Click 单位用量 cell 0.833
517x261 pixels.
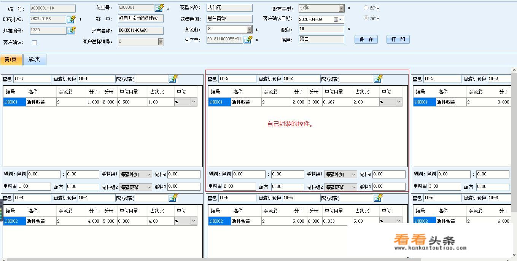point(337,221)
